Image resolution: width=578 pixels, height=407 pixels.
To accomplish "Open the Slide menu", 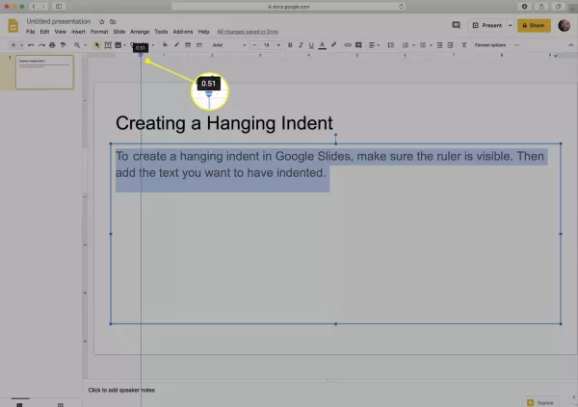I will (x=119, y=32).
